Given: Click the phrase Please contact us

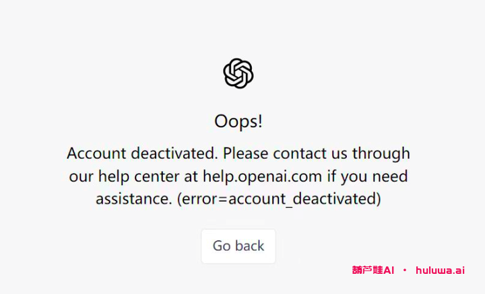Looking at the screenshot, I should click(x=285, y=153).
